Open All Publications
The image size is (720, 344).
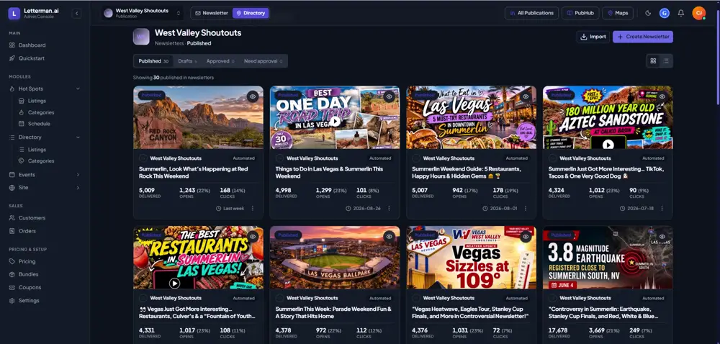click(531, 13)
